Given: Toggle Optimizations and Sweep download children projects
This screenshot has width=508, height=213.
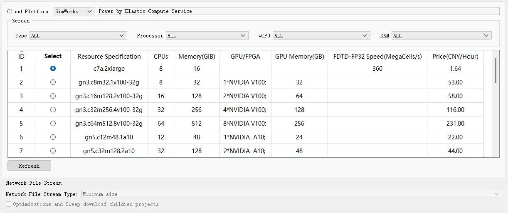Looking at the screenshot, I should 9,204.
